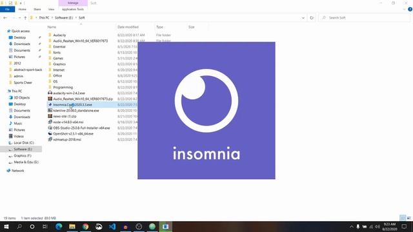Open Desktop under Quick access
Screen dimensions: 413x232
(20, 37)
